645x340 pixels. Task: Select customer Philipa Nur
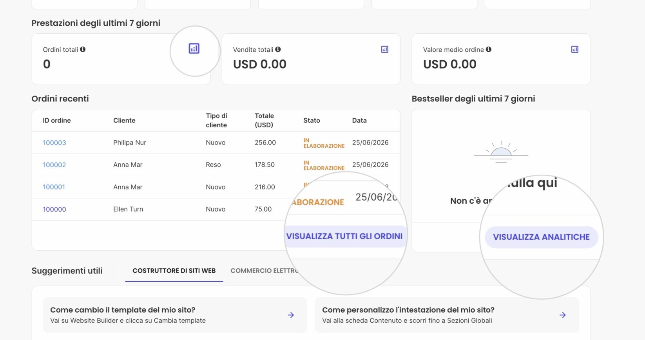tap(130, 143)
